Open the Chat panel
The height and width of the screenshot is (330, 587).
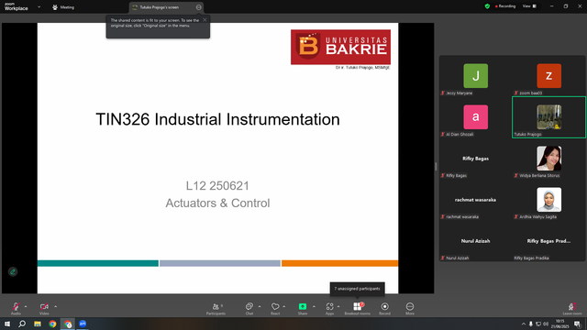pyautogui.click(x=249, y=308)
